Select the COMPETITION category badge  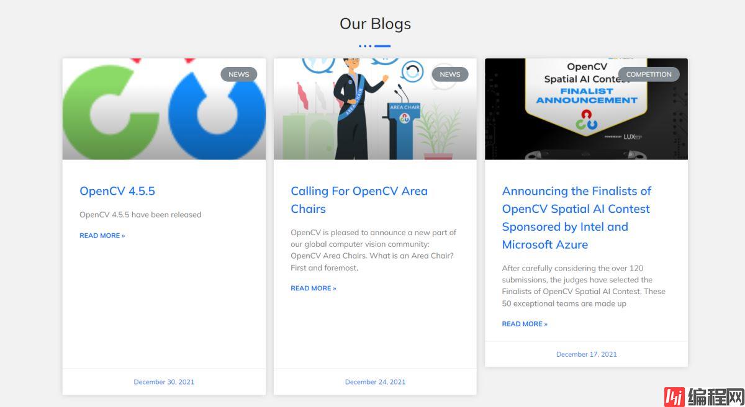(x=648, y=74)
